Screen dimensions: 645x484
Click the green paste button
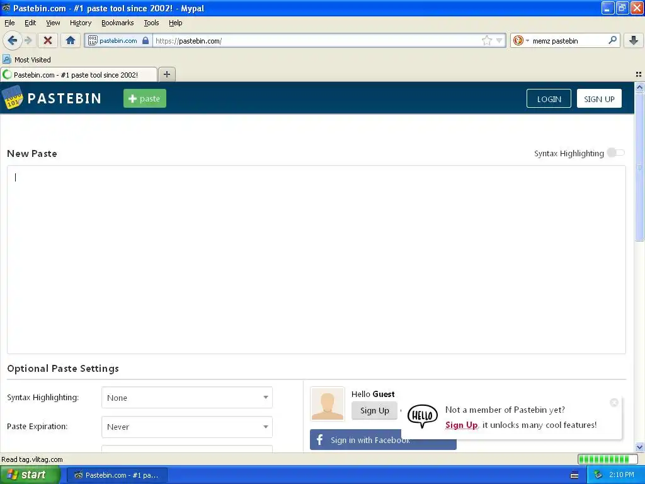pyautogui.click(x=145, y=98)
